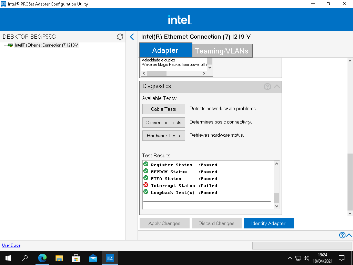353x265 pixels.
Task: Select 'Wake on Magic Packet from power off' setting
Action: [174, 65]
